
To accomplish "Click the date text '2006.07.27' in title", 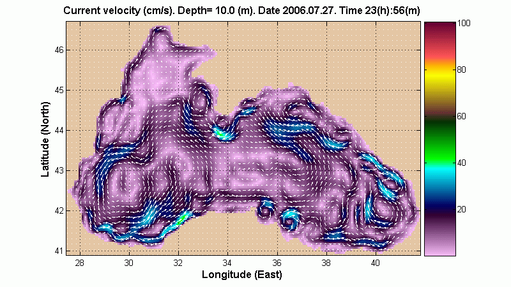I will [309, 11].
